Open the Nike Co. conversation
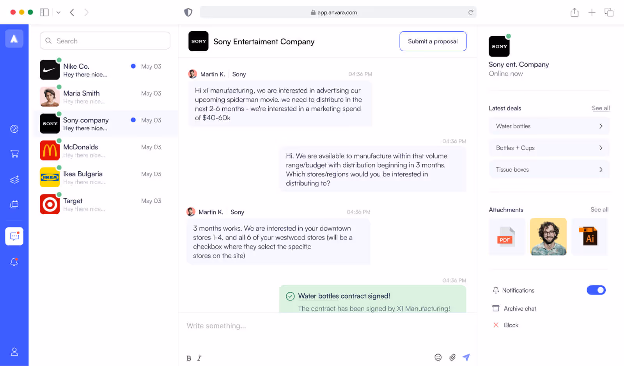Viewport: 624px width, 366px height. coord(105,70)
